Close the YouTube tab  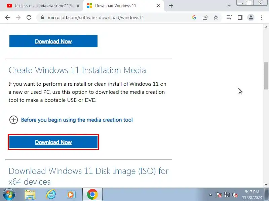pyautogui.click(x=78, y=6)
